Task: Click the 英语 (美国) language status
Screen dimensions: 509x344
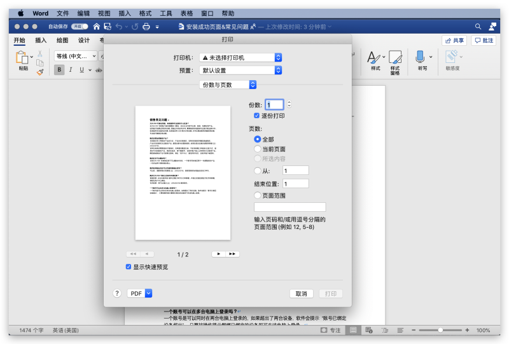Action: click(x=66, y=330)
